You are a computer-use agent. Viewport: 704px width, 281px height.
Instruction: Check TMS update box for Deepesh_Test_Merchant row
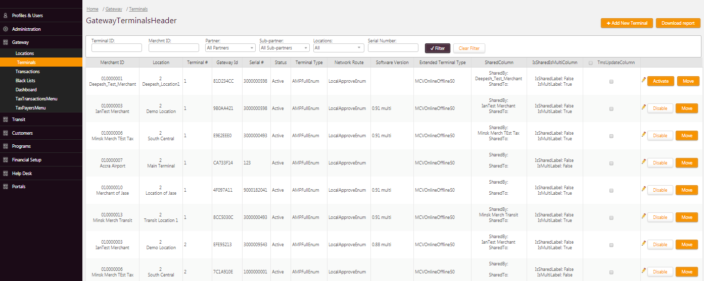[x=612, y=81]
